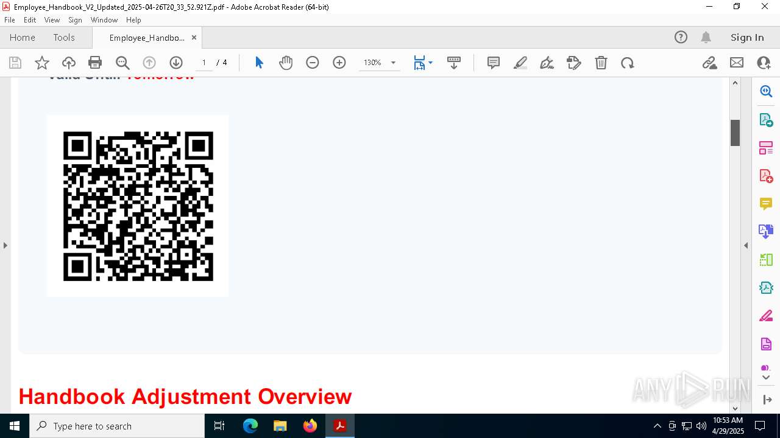The height and width of the screenshot is (438, 780).
Task: Expand the fit page options arrow
Action: (430, 63)
